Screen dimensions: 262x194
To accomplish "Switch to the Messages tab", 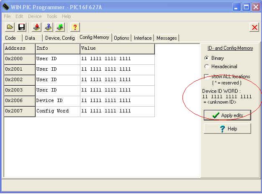I will 167,38.
